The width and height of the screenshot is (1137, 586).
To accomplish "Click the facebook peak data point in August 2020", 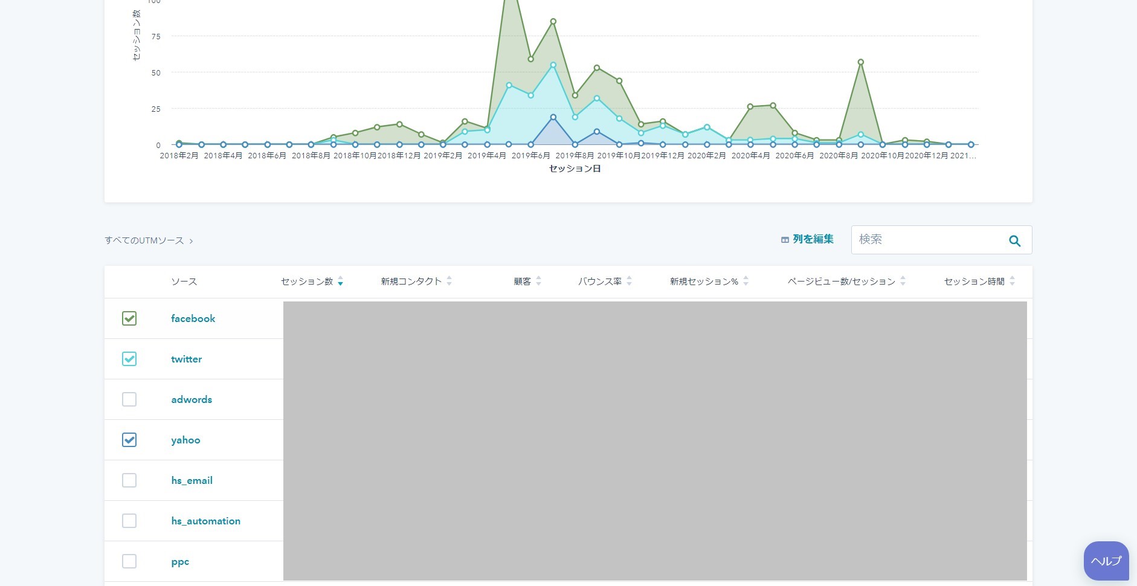I will [x=860, y=62].
